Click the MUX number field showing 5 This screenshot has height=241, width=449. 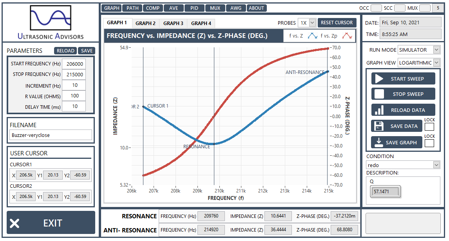438,8
